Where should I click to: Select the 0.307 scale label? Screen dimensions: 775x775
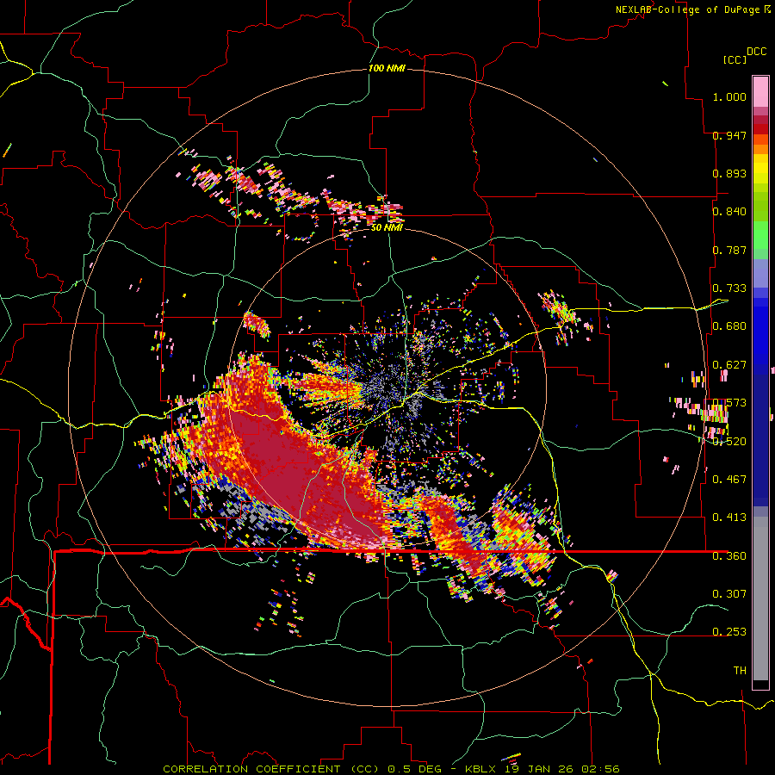729,594
